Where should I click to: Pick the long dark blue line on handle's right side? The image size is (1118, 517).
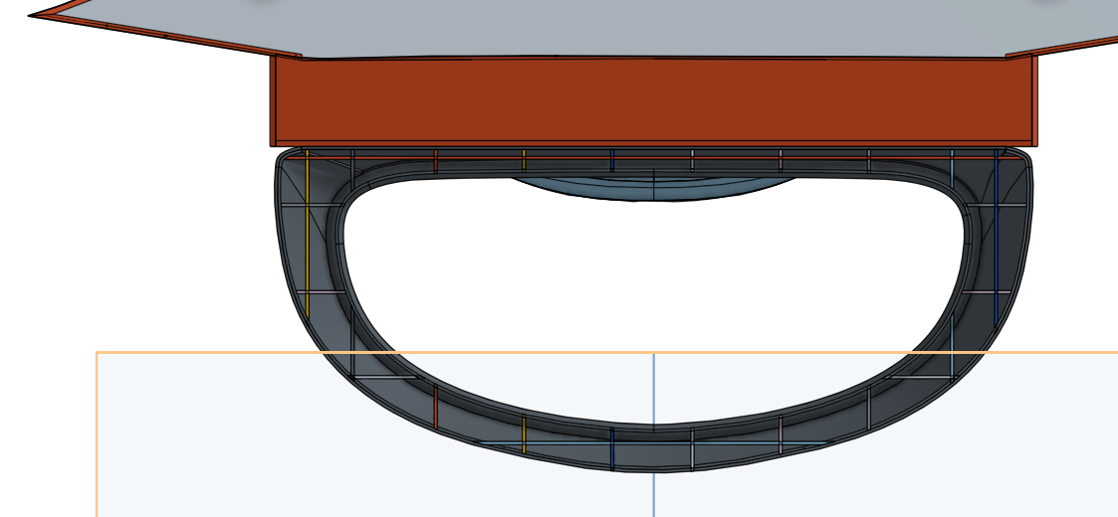tap(996, 239)
